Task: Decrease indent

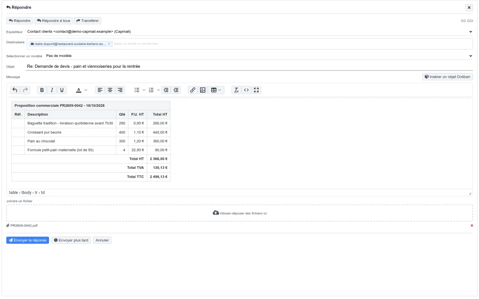Action: (166, 90)
